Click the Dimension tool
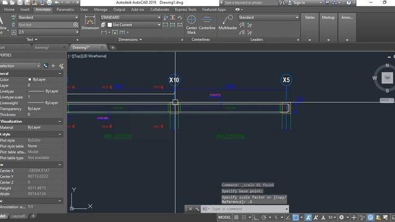The height and width of the screenshot is (222, 395). [x=90, y=23]
